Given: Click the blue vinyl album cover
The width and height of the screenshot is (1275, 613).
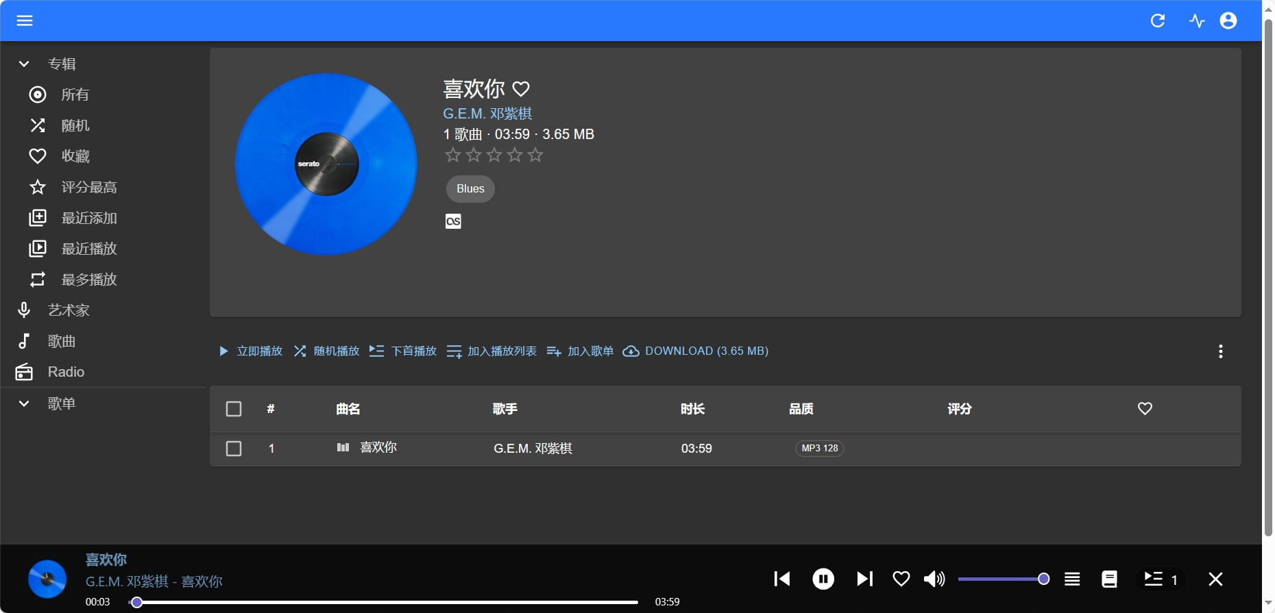Looking at the screenshot, I should (x=326, y=164).
